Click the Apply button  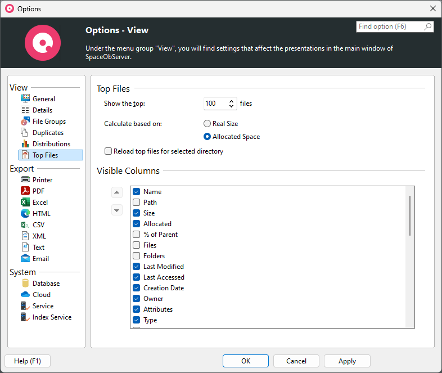[x=347, y=361]
